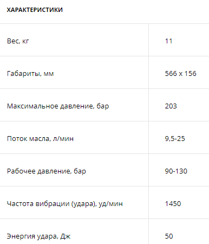209x244 pixels.
Task: Click the dimensions value 566 x 156
Action: (180, 74)
